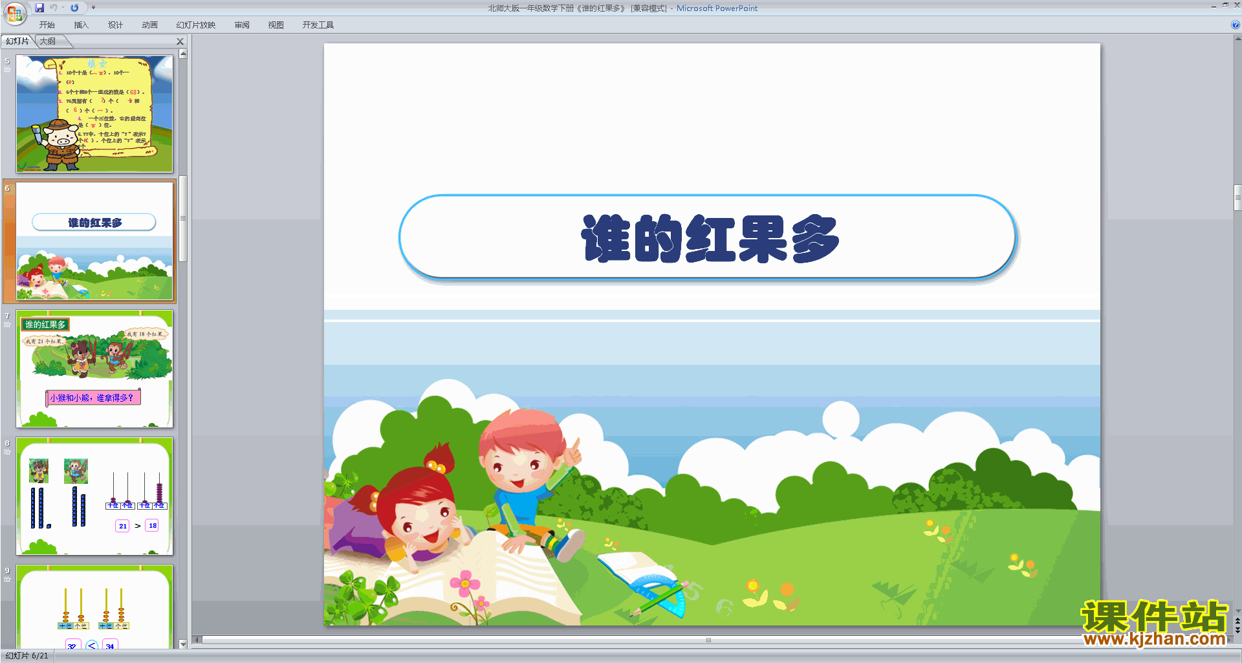
Task: Open Customize Quick Access Toolbar dropdown
Action: (93, 8)
